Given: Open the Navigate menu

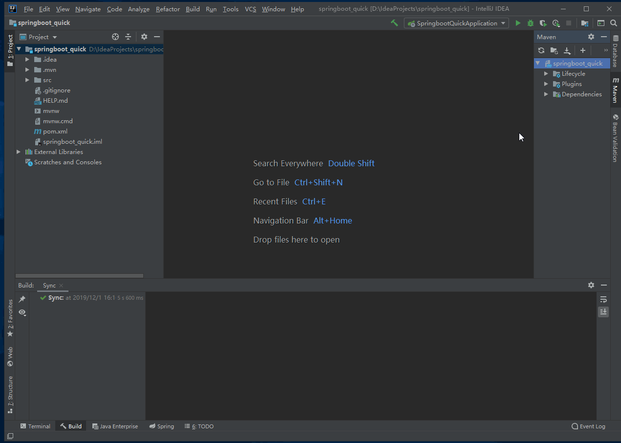Looking at the screenshot, I should [x=88, y=9].
